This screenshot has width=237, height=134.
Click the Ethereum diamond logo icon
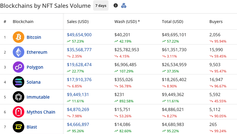[19, 52]
